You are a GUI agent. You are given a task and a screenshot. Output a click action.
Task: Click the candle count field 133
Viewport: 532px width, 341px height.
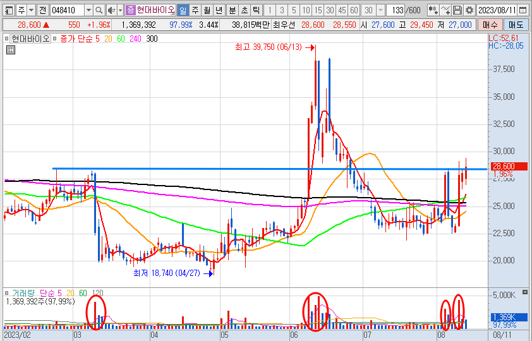(x=396, y=10)
